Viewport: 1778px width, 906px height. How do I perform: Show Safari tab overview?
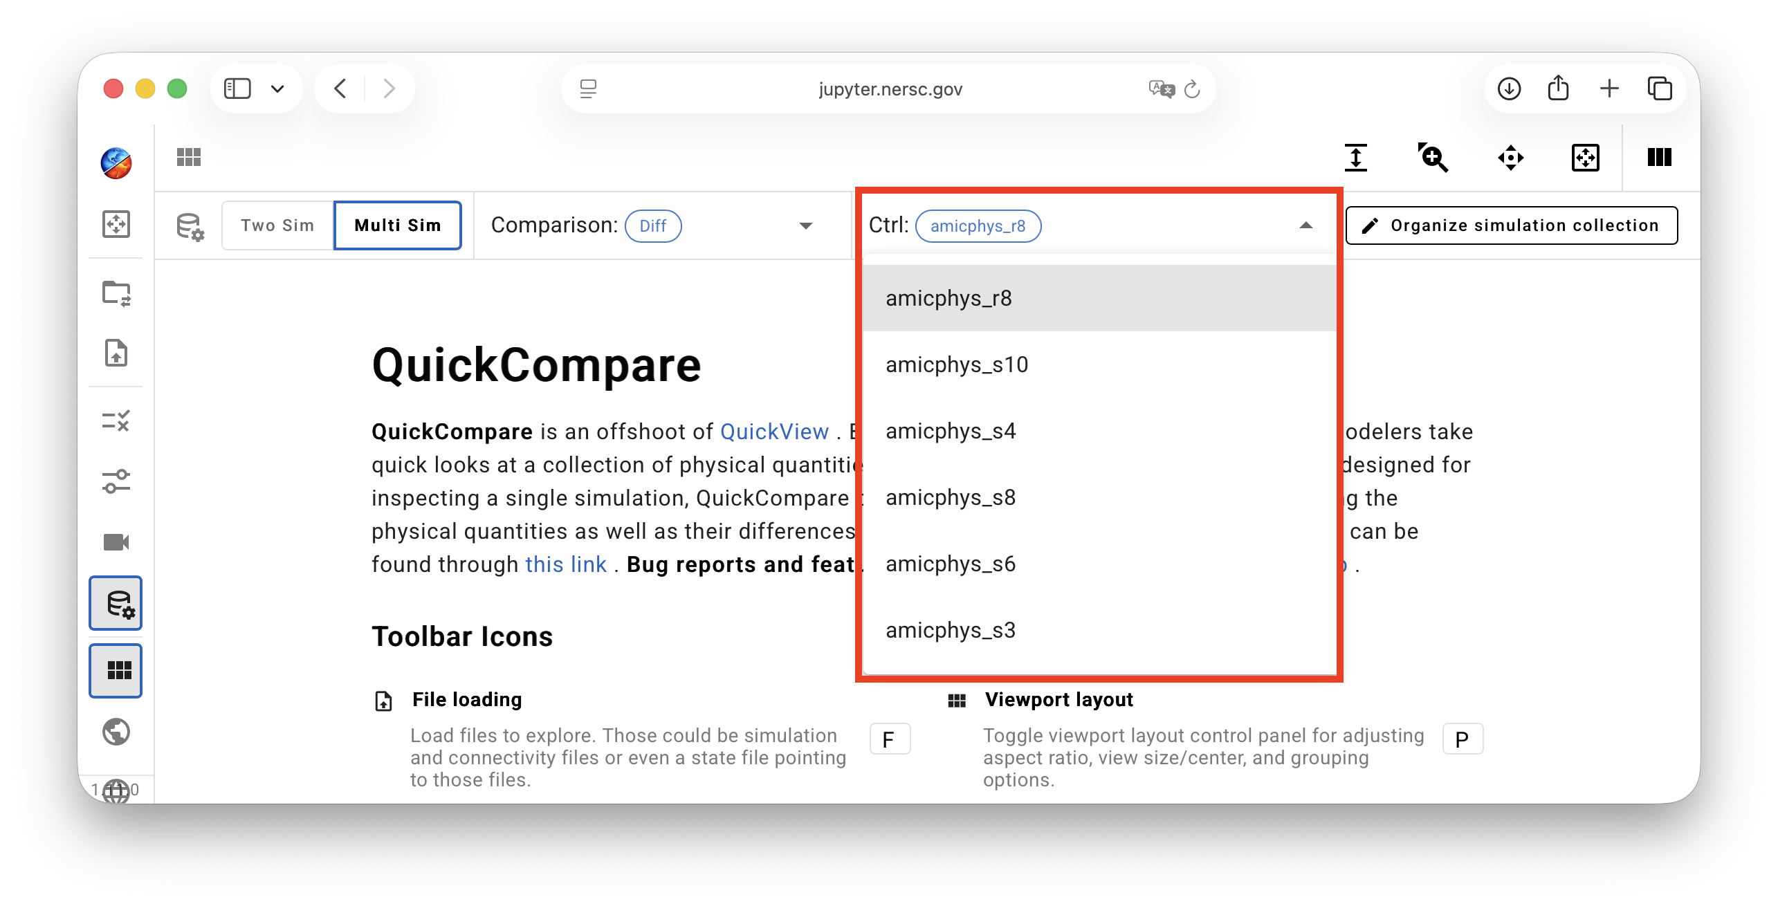1659,89
